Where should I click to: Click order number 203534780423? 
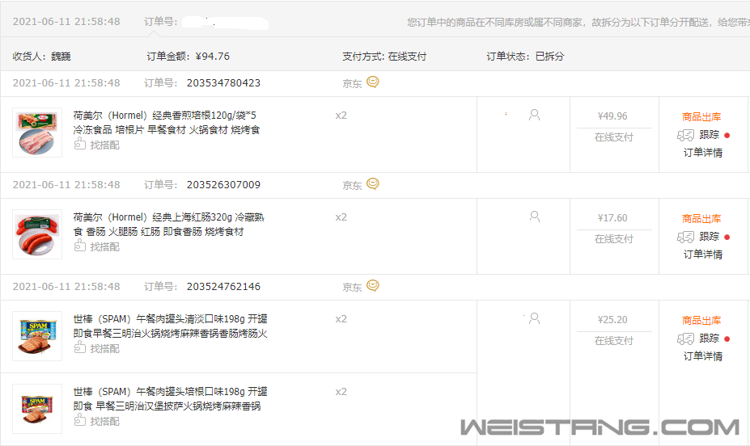point(223,82)
